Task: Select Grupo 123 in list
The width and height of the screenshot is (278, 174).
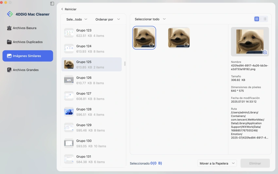Action: pos(92,33)
